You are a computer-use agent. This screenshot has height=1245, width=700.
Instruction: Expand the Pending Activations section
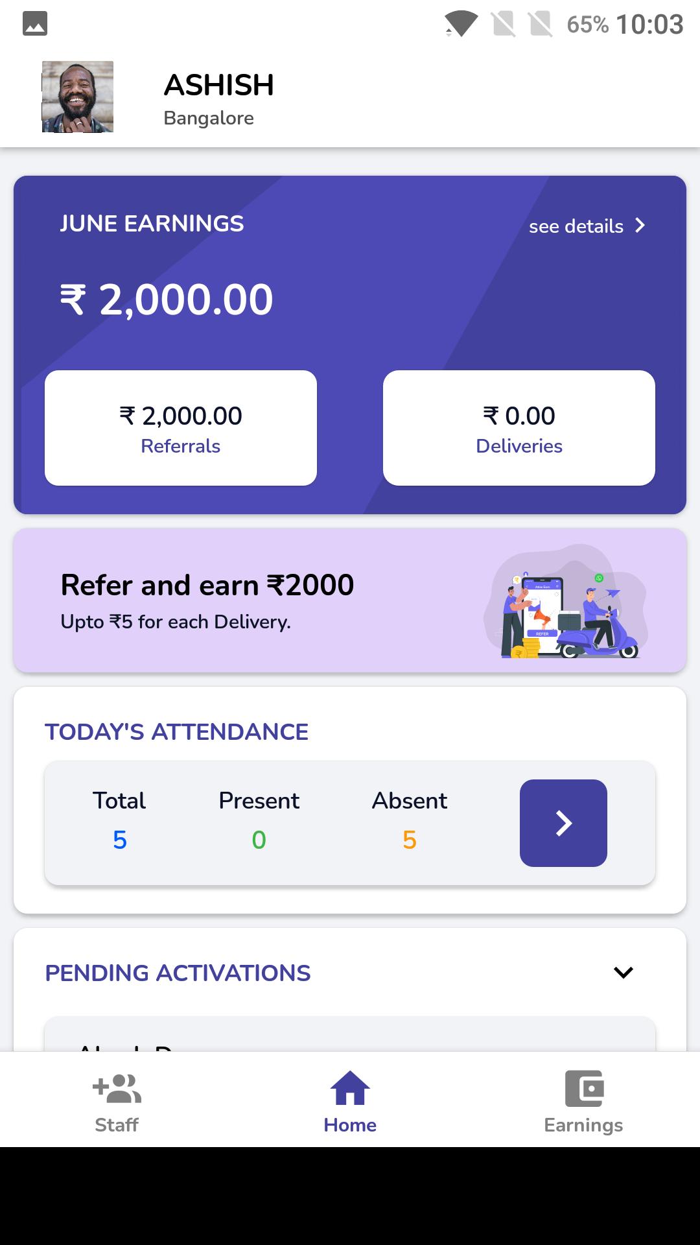[623, 973]
